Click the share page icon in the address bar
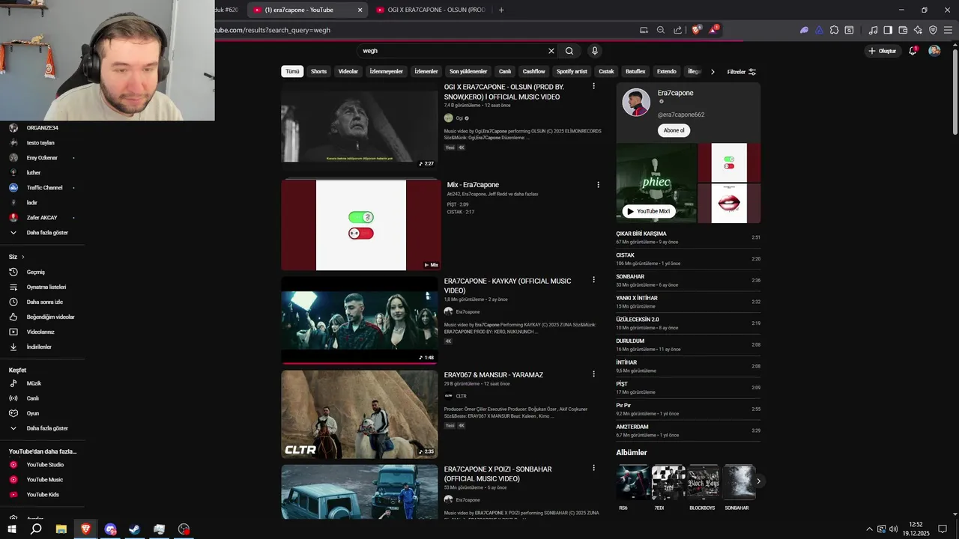The width and height of the screenshot is (959, 539). (x=678, y=30)
